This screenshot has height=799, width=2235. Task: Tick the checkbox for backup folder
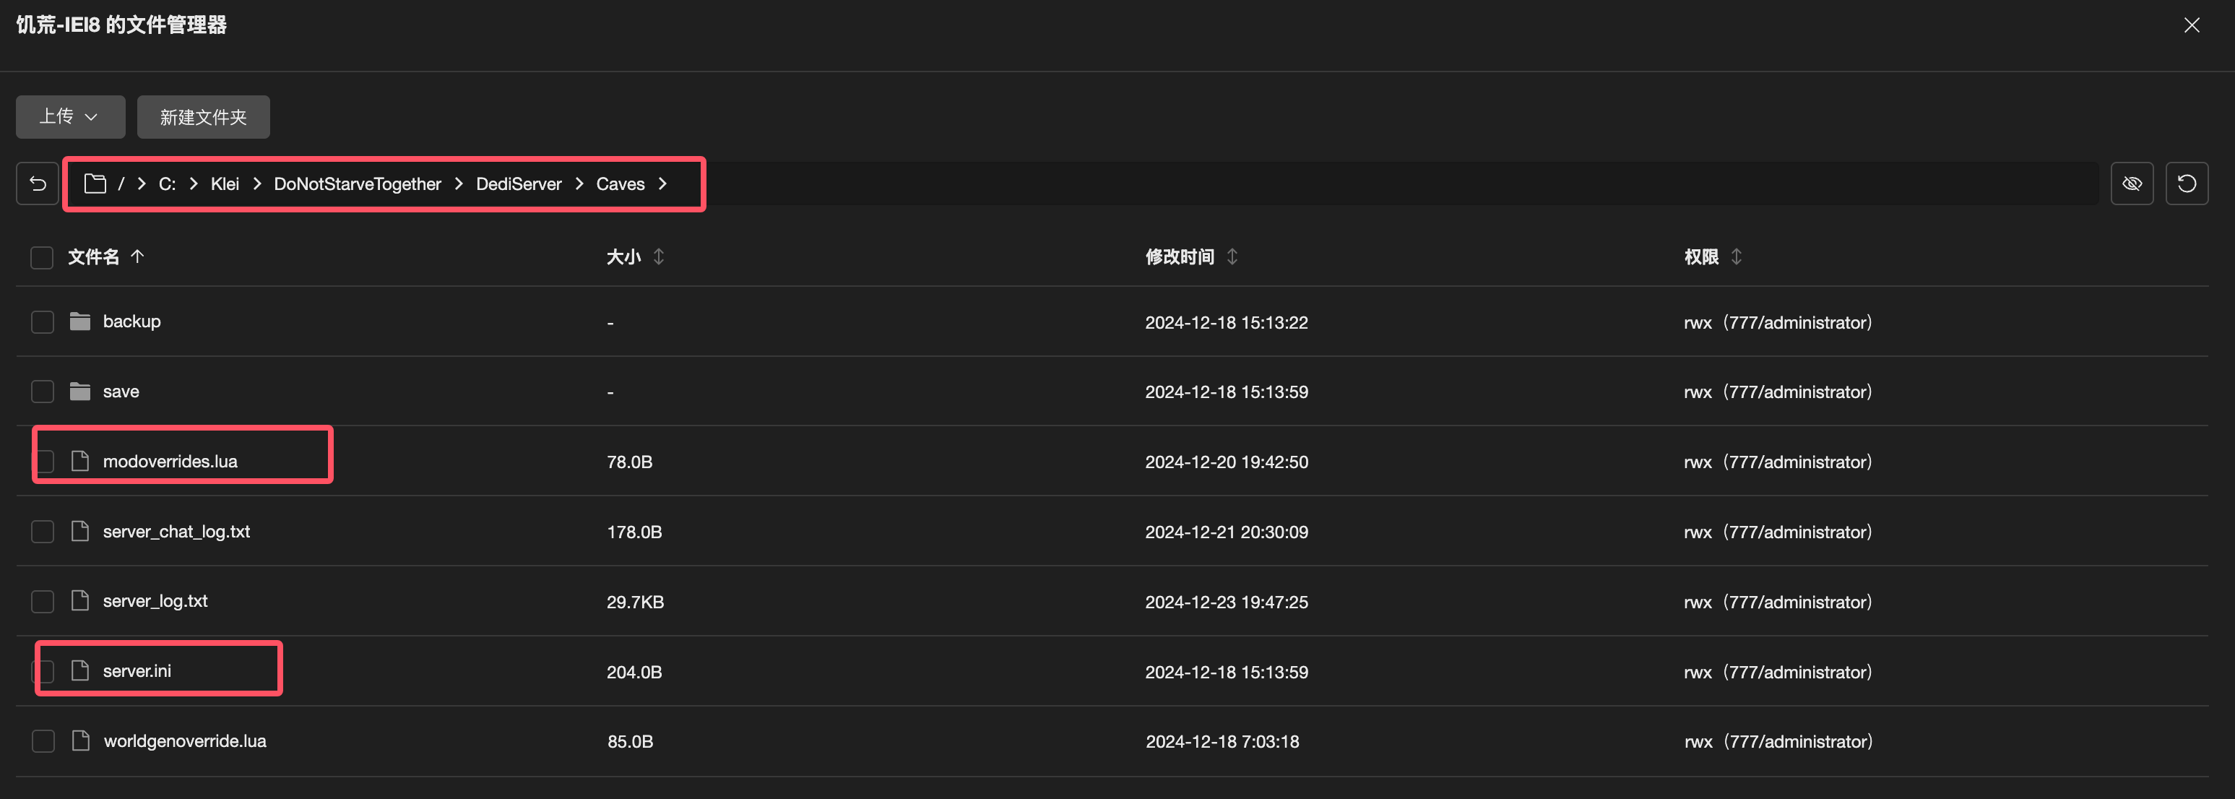click(43, 322)
